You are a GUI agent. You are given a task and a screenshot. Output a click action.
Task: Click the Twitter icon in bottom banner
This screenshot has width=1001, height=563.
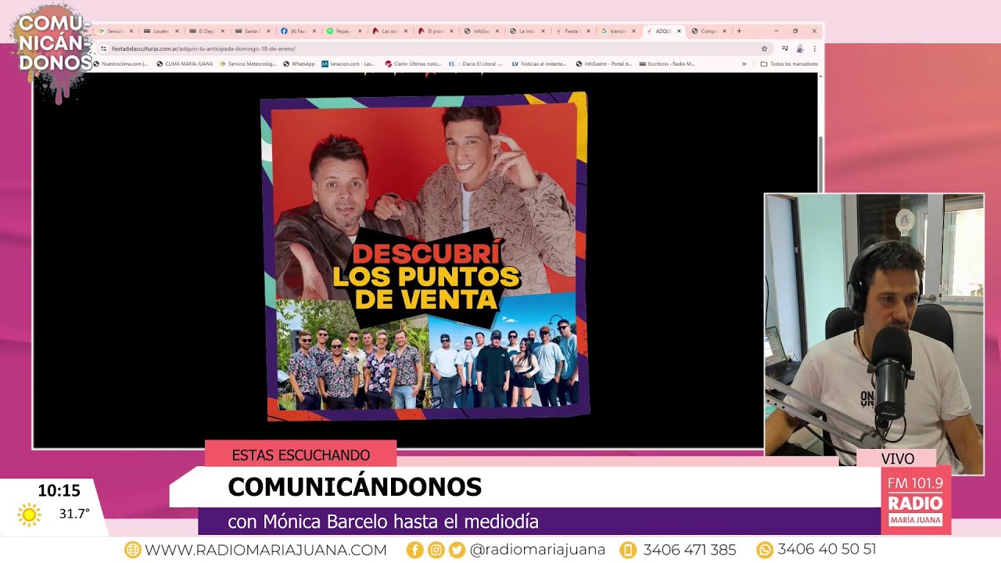point(457,550)
